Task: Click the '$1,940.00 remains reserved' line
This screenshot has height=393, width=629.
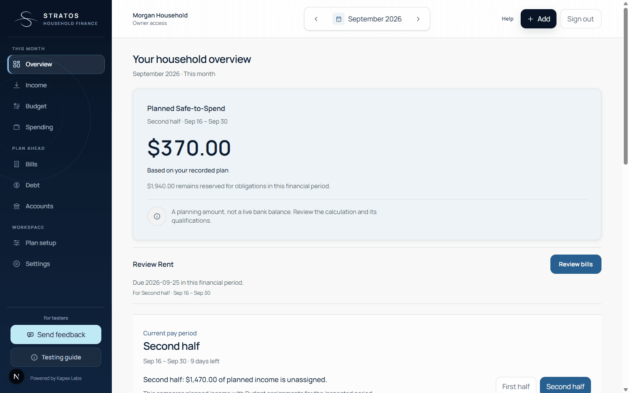Action: (x=238, y=186)
